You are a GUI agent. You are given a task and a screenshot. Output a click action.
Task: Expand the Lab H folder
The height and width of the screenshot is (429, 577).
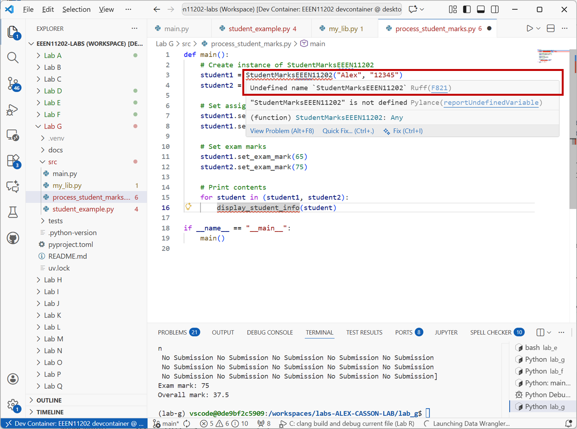pyautogui.click(x=53, y=280)
